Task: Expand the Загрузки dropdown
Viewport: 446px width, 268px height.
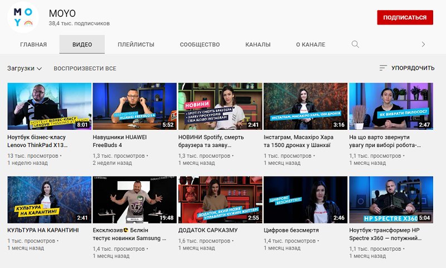Action: pyautogui.click(x=25, y=69)
